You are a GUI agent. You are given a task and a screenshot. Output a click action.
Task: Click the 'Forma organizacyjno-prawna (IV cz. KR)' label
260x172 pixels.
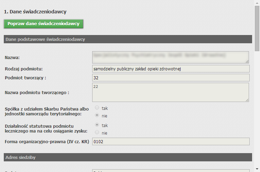point(47,142)
